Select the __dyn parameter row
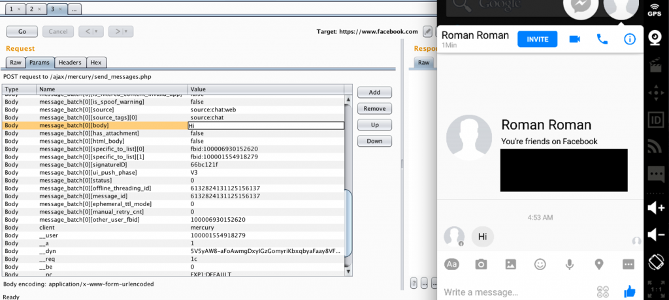Image resolution: width=669 pixels, height=300 pixels. (173, 252)
